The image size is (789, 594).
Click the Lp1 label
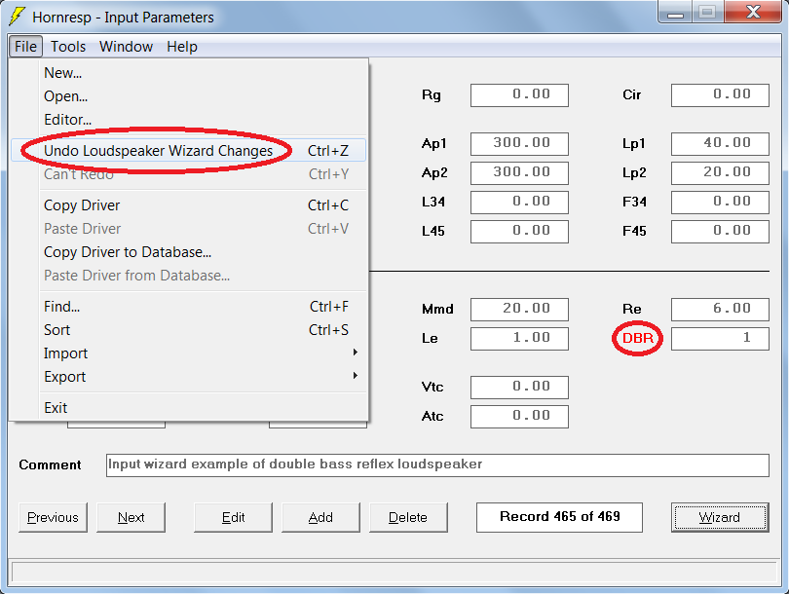pyautogui.click(x=634, y=144)
